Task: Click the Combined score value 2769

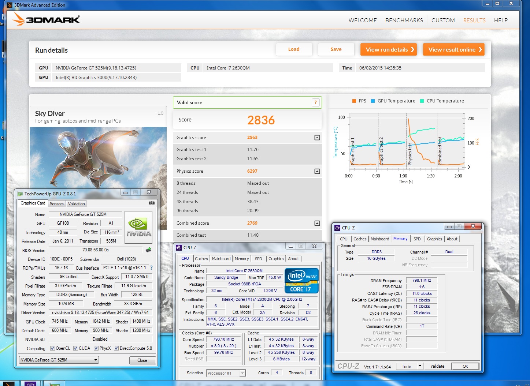Action: point(252,223)
